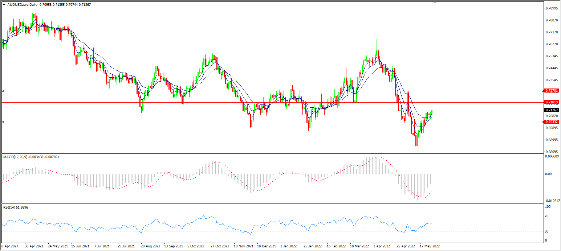Click the gray chart shift triangle marker
561x251 pixels.
[435, 2]
